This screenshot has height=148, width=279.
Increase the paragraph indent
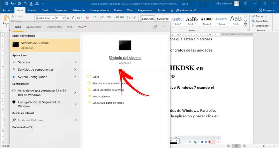click(x=122, y=18)
